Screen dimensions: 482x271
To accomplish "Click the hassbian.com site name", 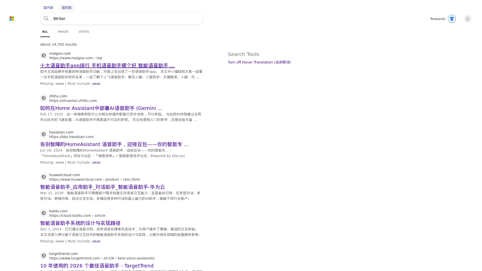I will [x=61, y=132].
